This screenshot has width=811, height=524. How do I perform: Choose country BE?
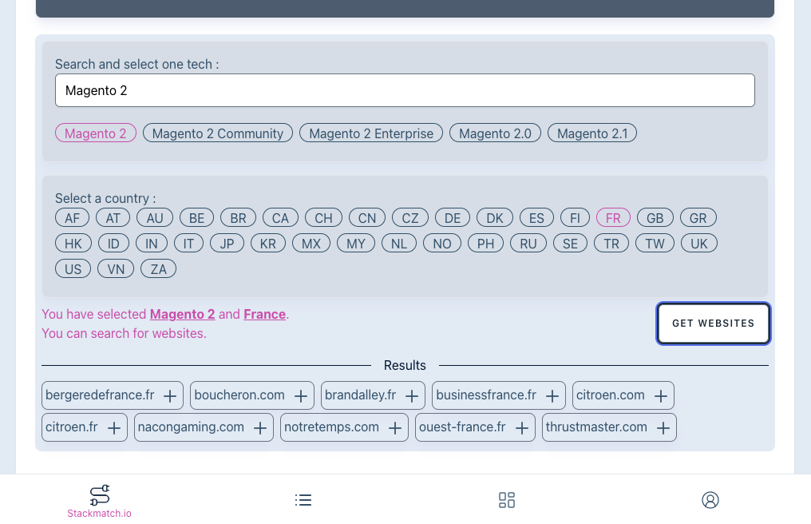[196, 217]
